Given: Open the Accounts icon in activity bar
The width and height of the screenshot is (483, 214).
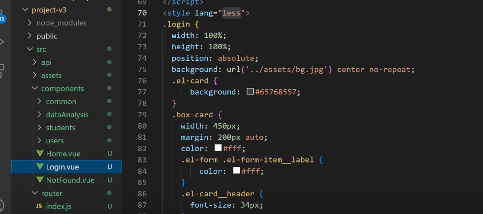Looking at the screenshot, I should 1,206.
